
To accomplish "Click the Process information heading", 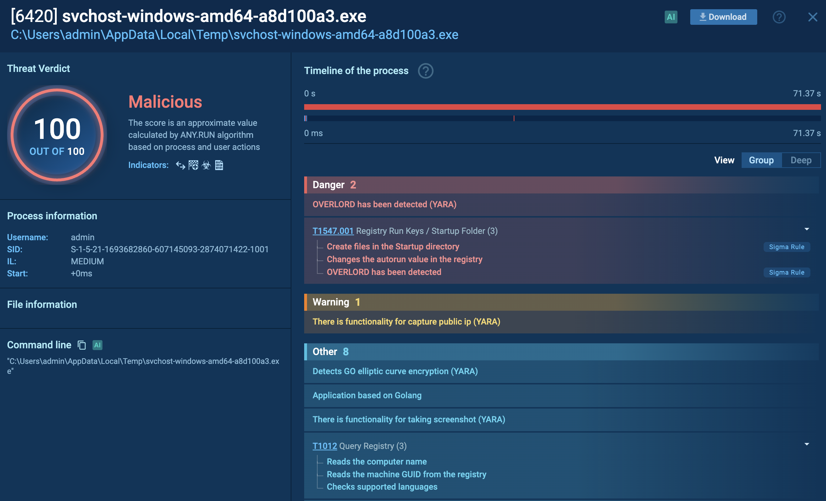I will click(52, 216).
